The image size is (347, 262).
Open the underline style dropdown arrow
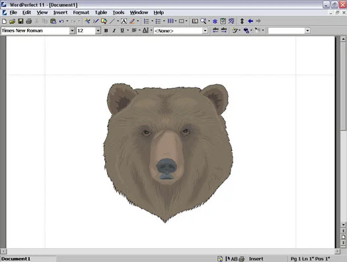(x=128, y=30)
